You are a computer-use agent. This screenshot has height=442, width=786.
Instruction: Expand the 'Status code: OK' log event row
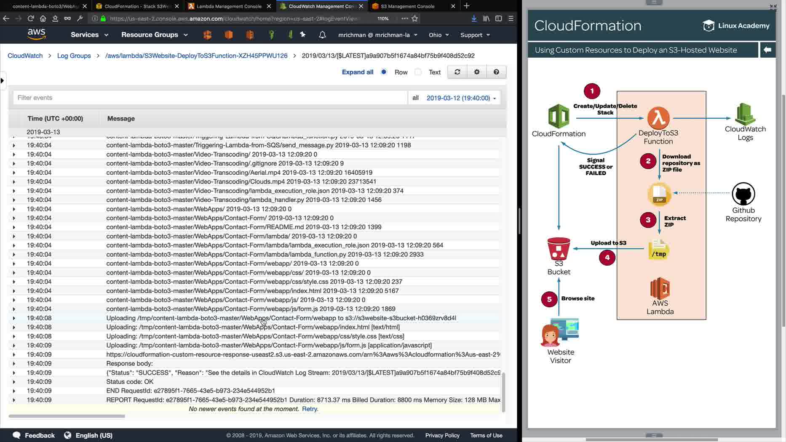(x=14, y=382)
